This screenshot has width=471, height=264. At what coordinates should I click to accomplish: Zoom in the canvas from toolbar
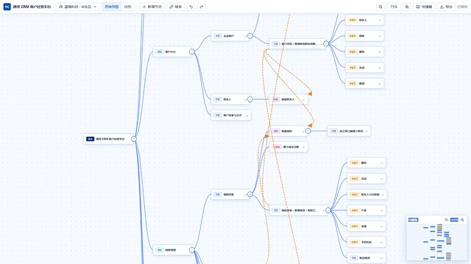pos(407,7)
